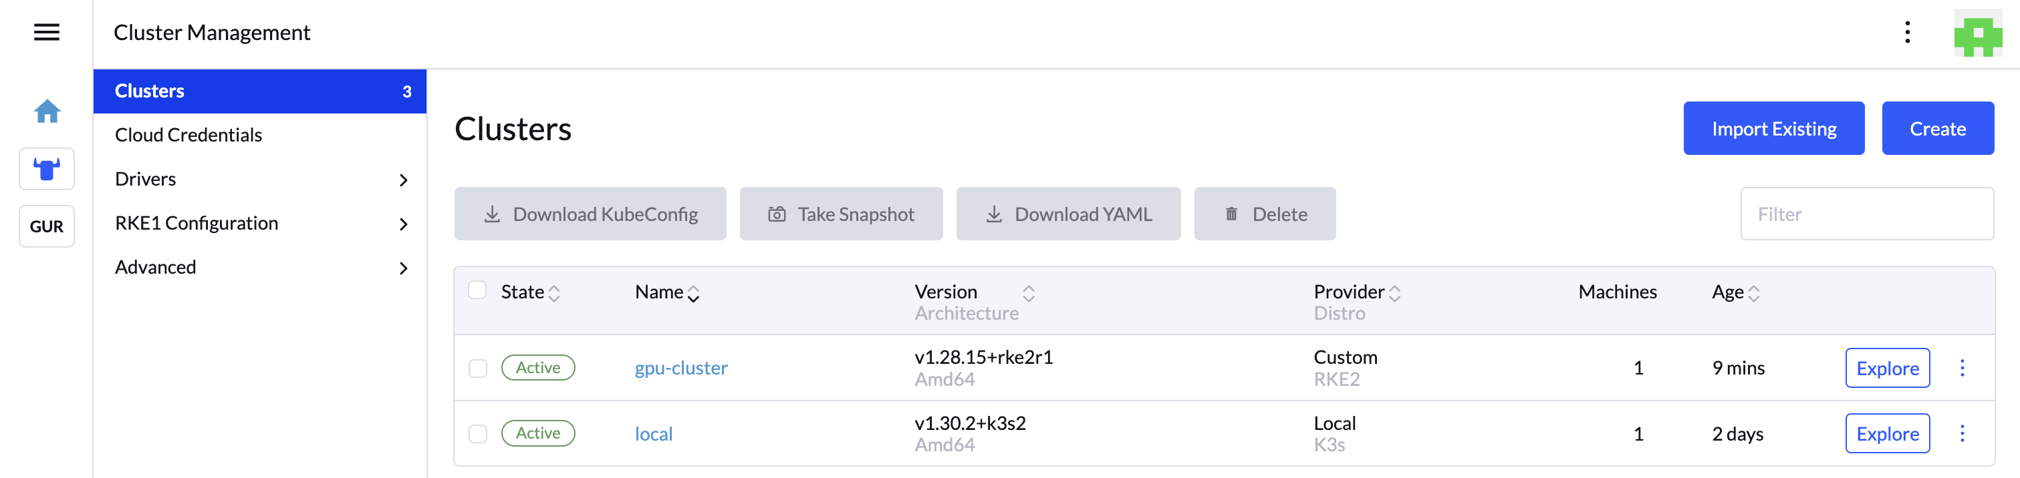Open the green user avatar menu
Image resolution: width=2020 pixels, height=478 pixels.
(x=1977, y=33)
